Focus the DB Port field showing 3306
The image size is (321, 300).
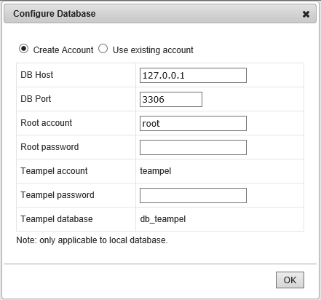click(x=171, y=99)
